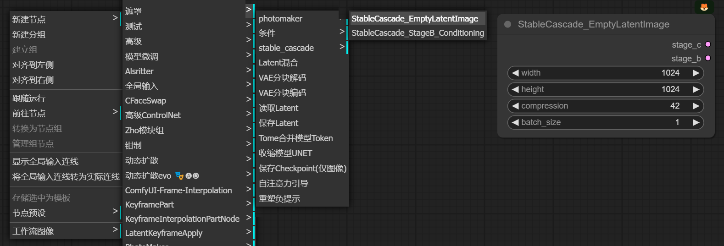Increase width with right arrow
The width and height of the screenshot is (724, 246).
(696, 73)
